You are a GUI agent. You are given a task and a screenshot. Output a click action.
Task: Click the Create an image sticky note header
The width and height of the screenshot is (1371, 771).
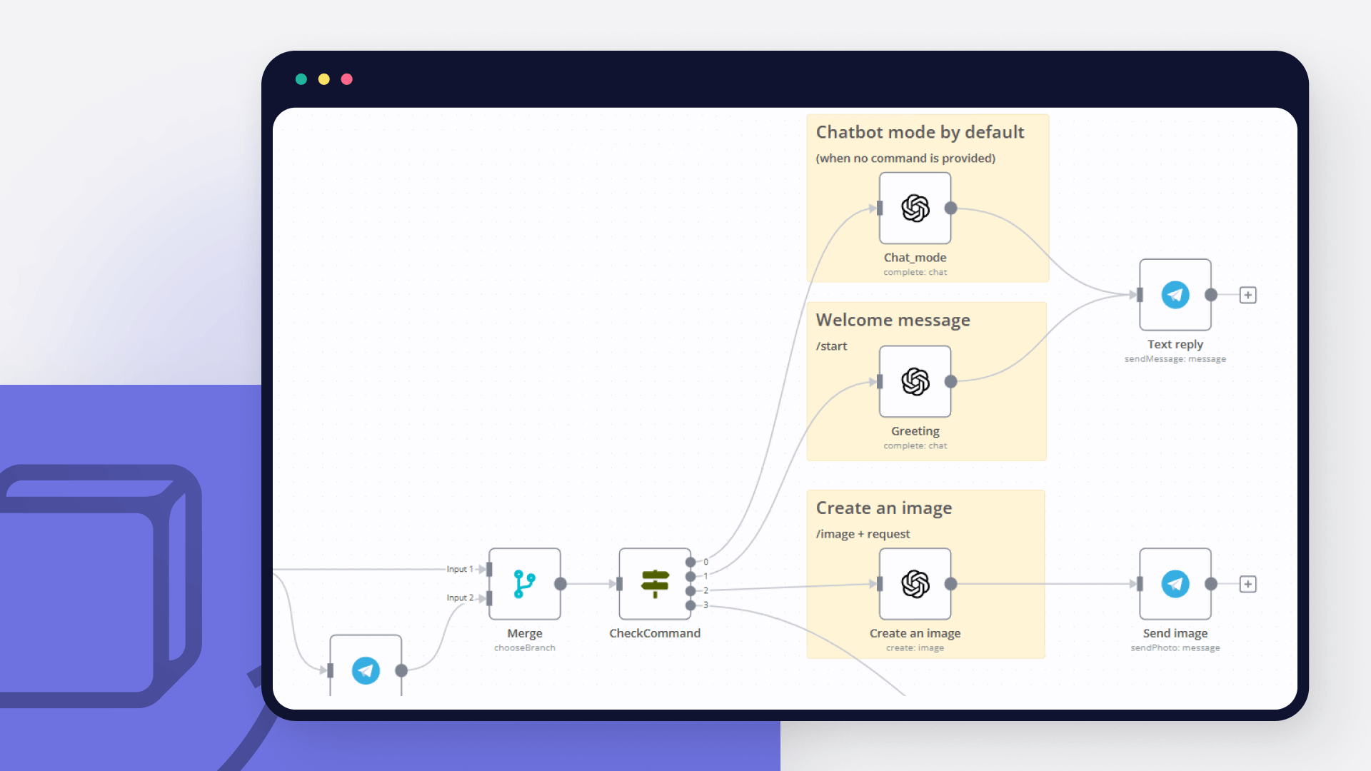(884, 508)
